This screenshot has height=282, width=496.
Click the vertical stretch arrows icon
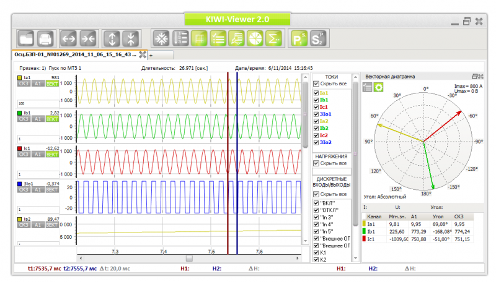[x=112, y=39]
